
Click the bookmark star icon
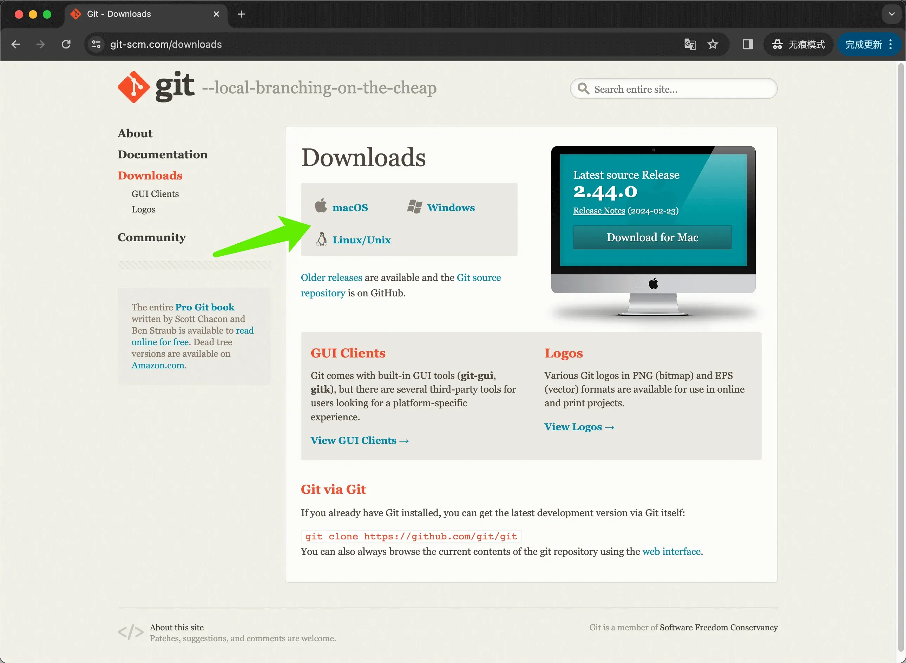pos(713,44)
